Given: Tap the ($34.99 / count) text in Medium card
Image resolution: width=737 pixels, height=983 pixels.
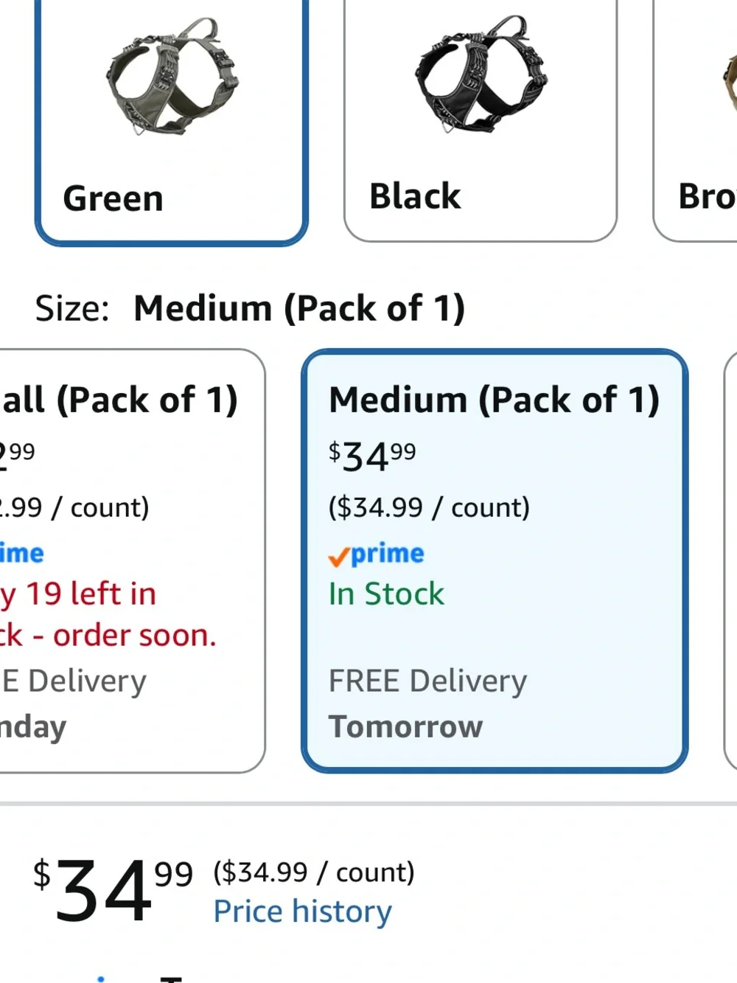Looking at the screenshot, I should point(429,507).
